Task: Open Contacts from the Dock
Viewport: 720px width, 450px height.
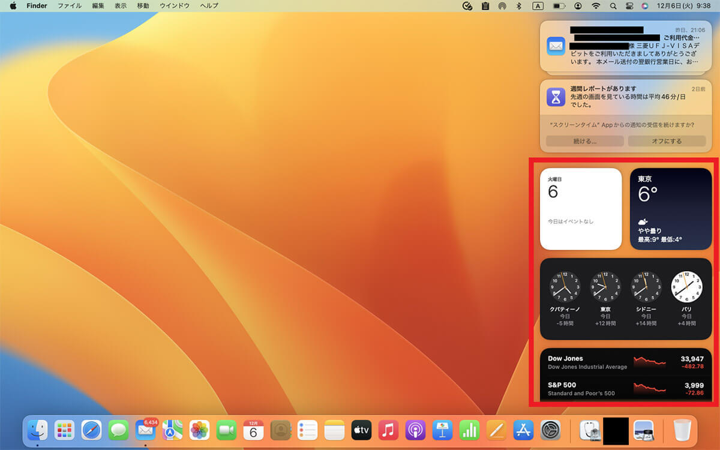Action: coord(280,430)
